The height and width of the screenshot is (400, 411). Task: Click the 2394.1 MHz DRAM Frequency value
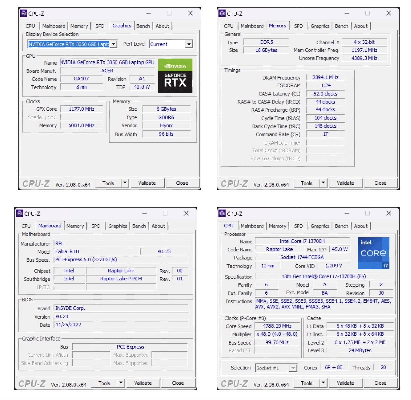(325, 77)
